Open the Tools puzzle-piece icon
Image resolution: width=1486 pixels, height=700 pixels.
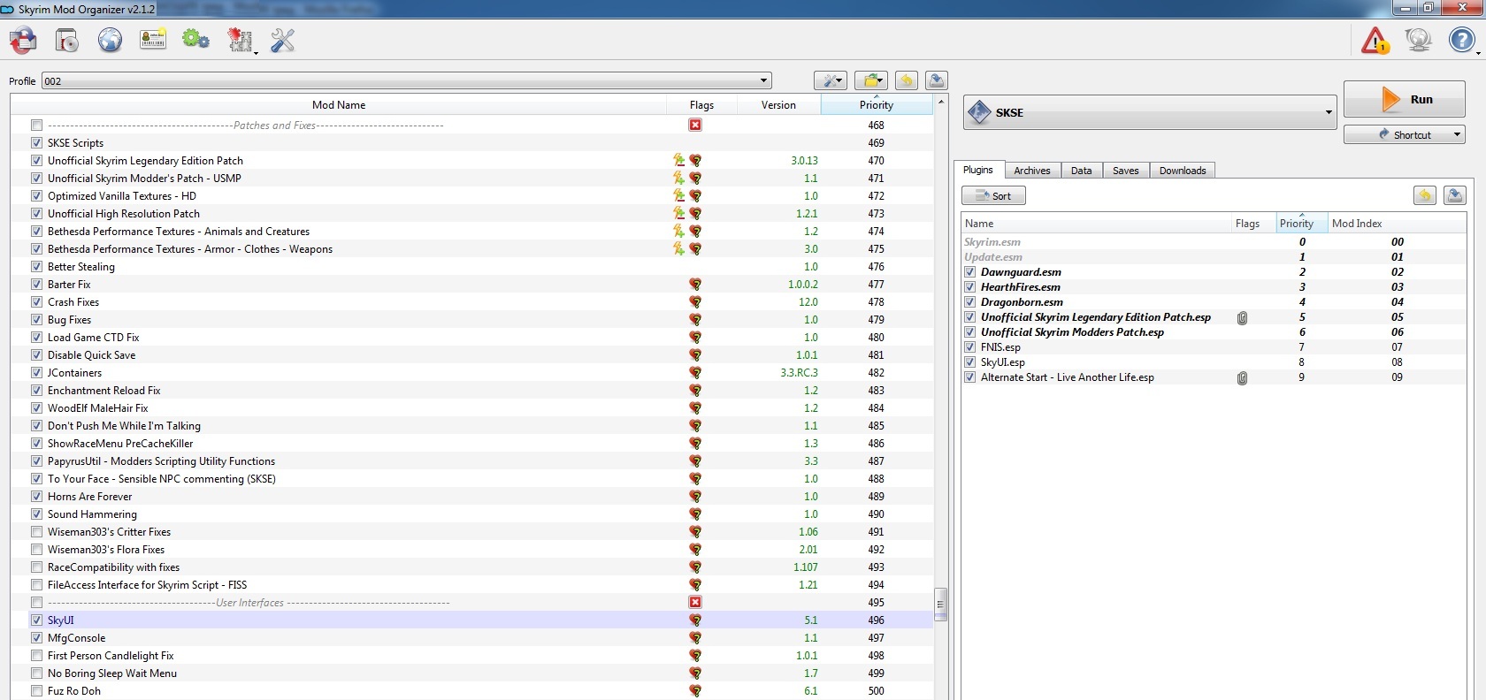click(x=240, y=41)
